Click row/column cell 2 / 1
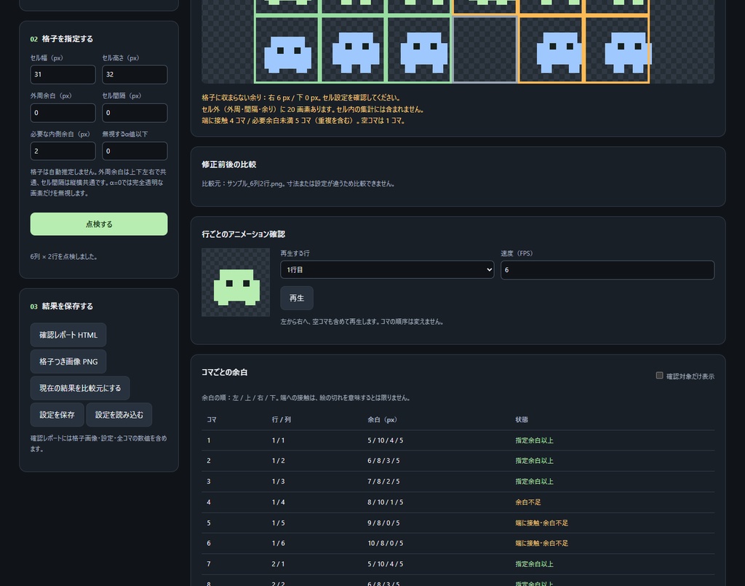This screenshot has height=586, width=745. coord(279,563)
